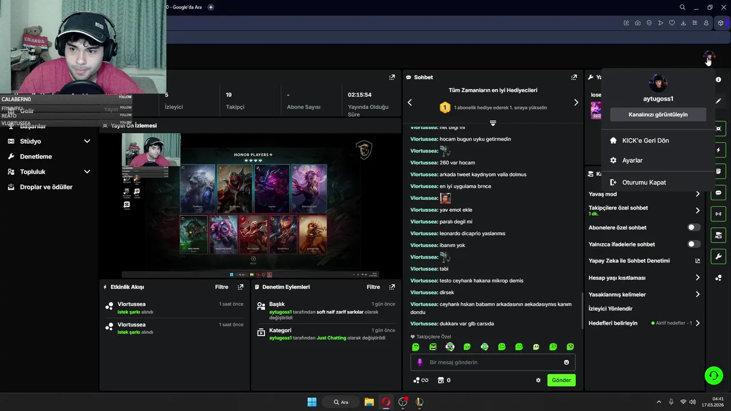
Task: Insert the last crying heart-eyes emote
Action: point(570,346)
